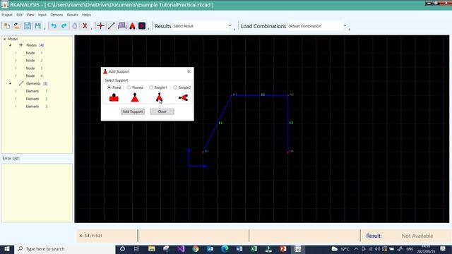452x254 pixels.
Task: Select the Add Element line icon
Action: pos(112,26)
